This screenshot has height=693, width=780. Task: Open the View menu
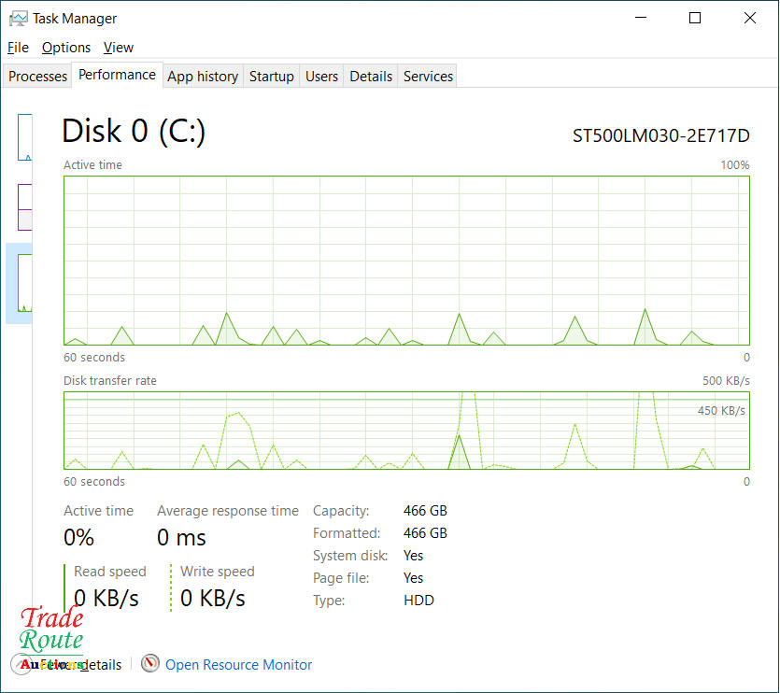pyautogui.click(x=119, y=48)
